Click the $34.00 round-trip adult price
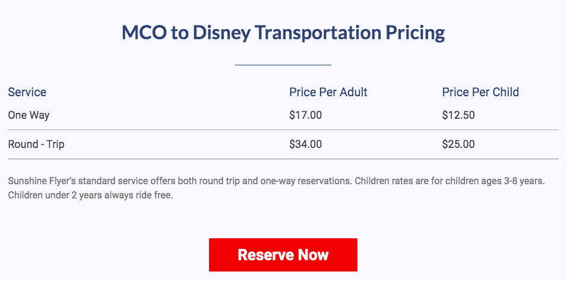Image resolution: width=567 pixels, height=281 pixels. coord(305,144)
